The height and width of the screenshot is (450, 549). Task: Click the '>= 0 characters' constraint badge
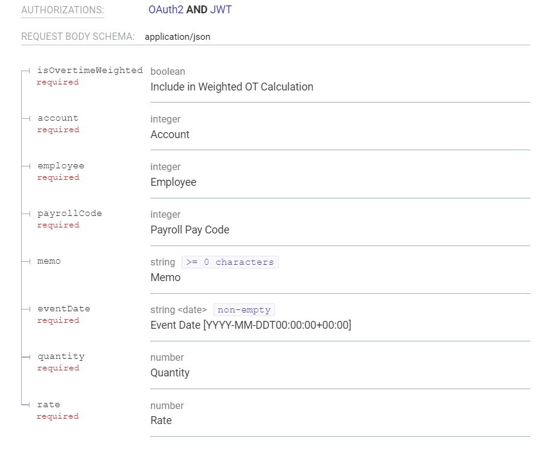point(230,262)
